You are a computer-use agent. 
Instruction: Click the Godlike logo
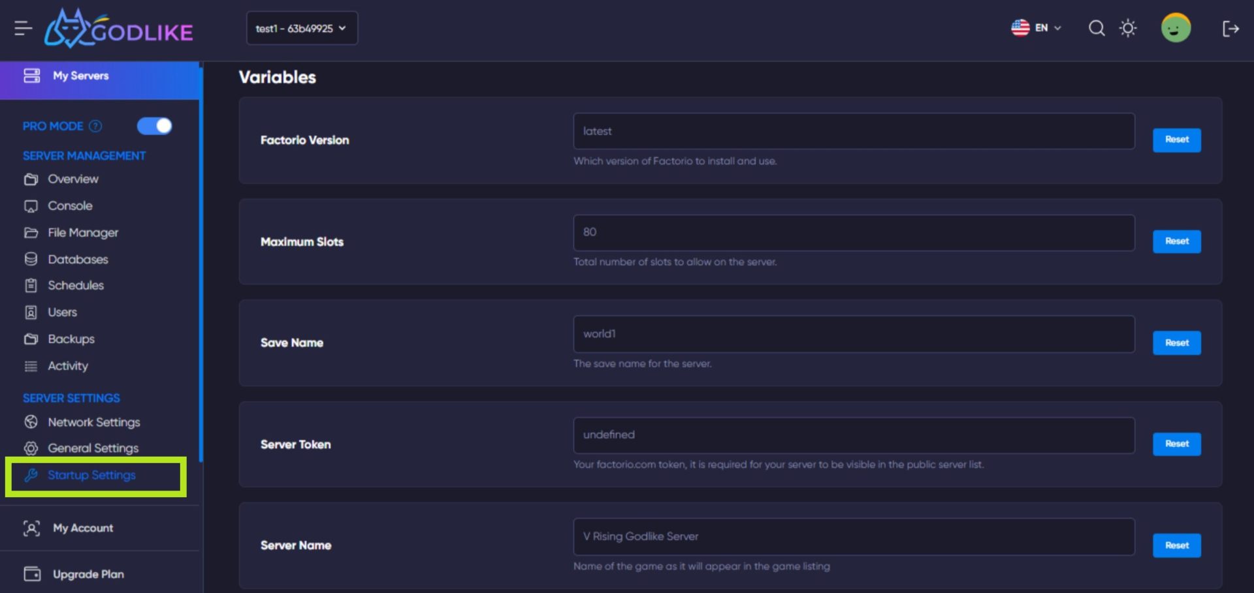(x=119, y=29)
